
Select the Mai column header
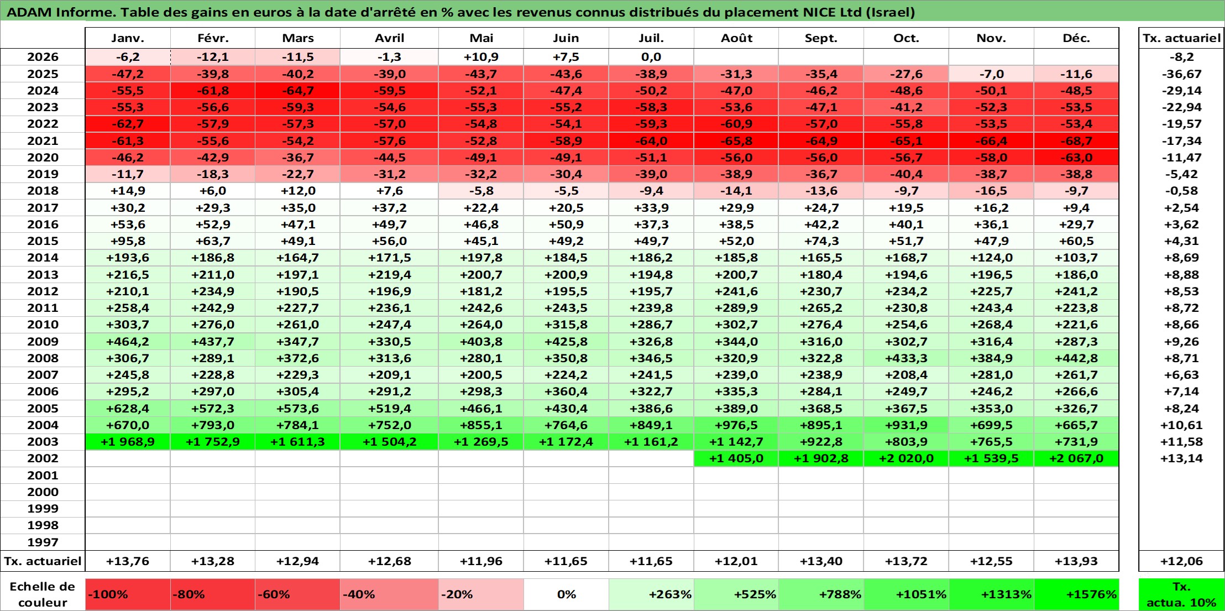point(481,38)
